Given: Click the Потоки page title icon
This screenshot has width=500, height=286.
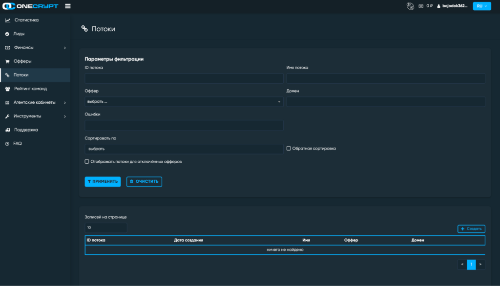Looking at the screenshot, I should (84, 29).
